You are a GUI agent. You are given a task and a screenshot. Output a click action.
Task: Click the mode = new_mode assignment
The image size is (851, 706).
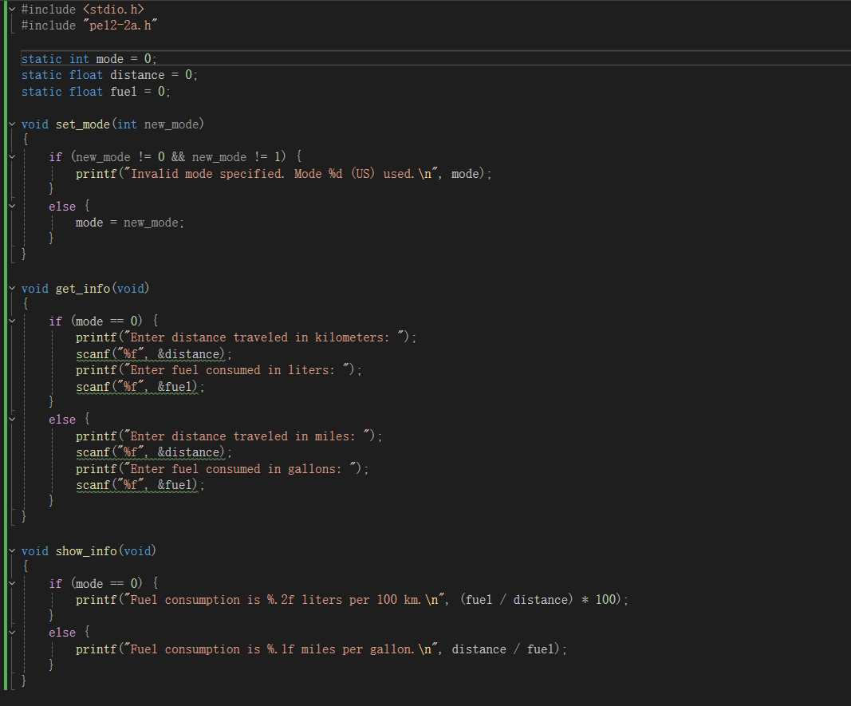(130, 223)
